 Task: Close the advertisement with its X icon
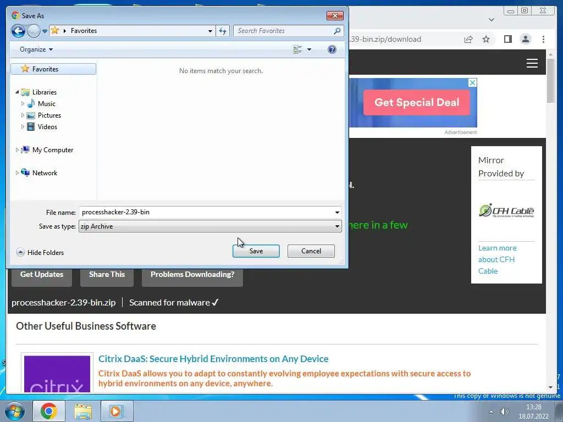point(472,82)
